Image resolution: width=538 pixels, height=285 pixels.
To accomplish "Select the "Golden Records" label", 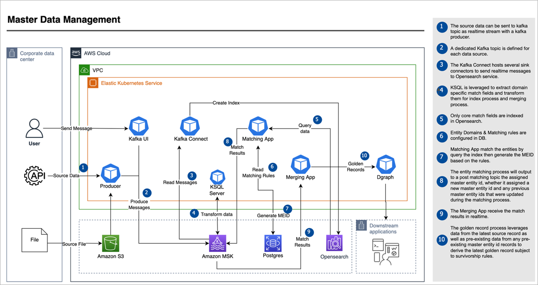I will (356, 166).
